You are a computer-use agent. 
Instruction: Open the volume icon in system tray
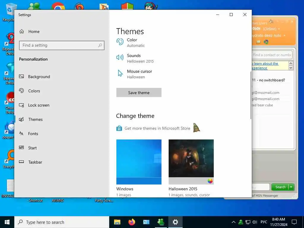(255, 222)
